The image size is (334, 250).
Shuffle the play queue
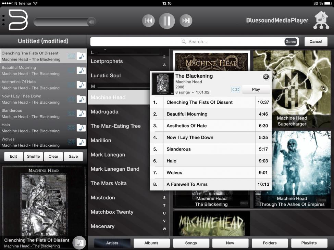(x=34, y=156)
